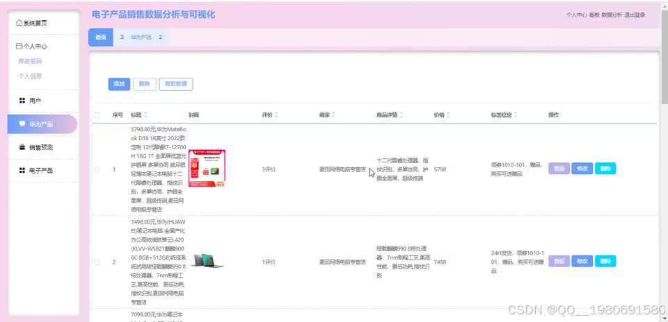
Task: Sort by the 商品详情 column arrows
Action: [x=401, y=115]
